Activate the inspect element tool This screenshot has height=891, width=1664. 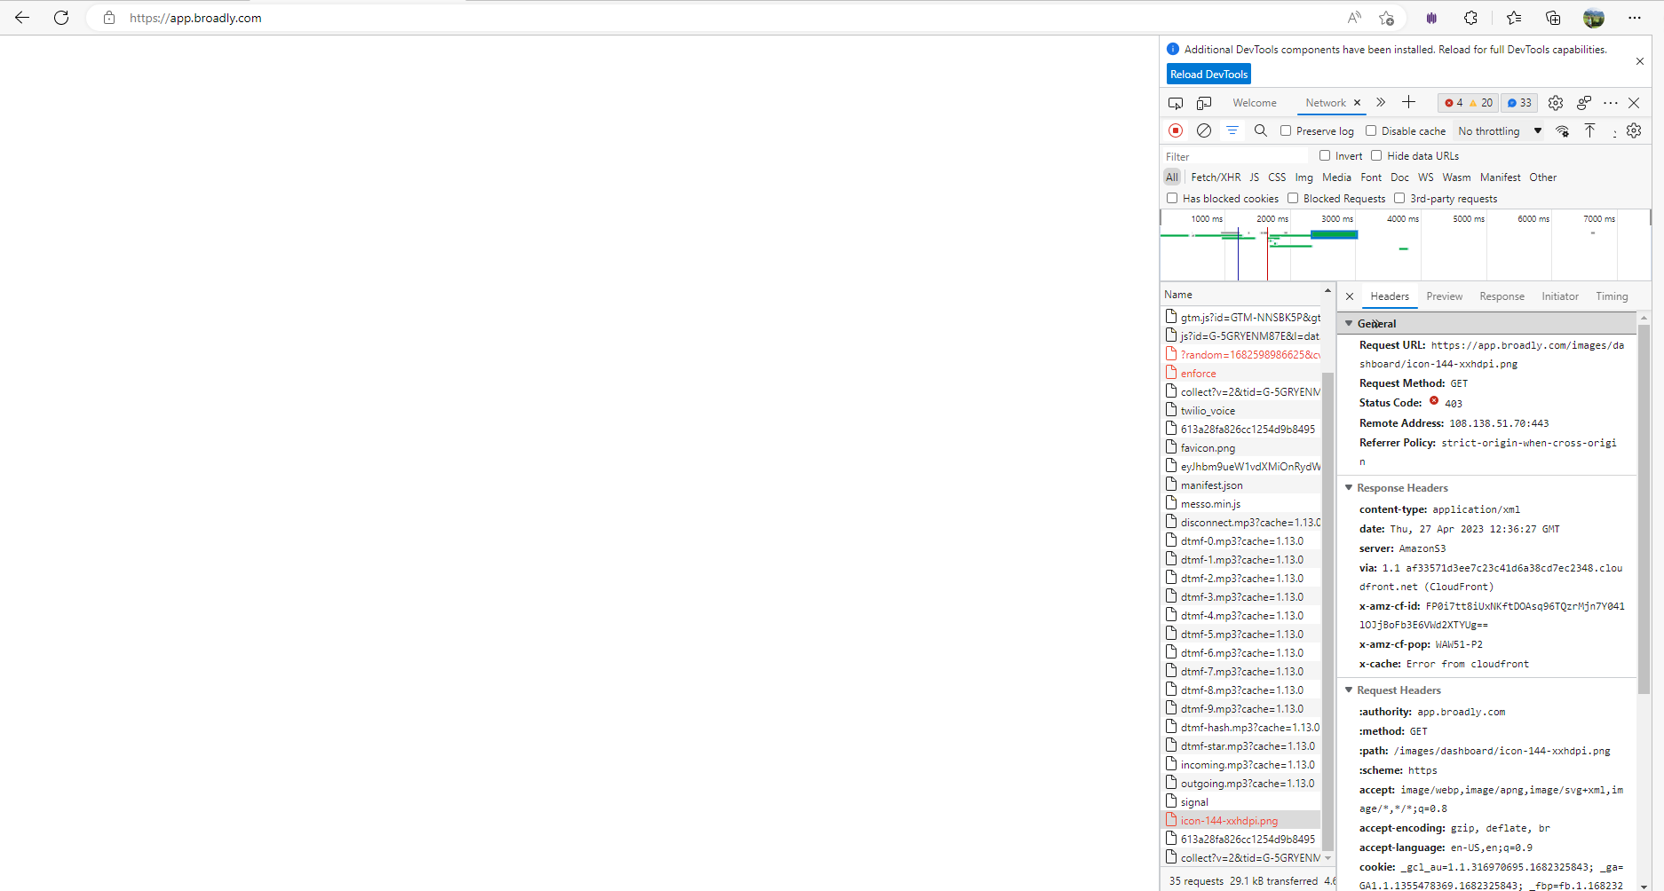[x=1176, y=103]
